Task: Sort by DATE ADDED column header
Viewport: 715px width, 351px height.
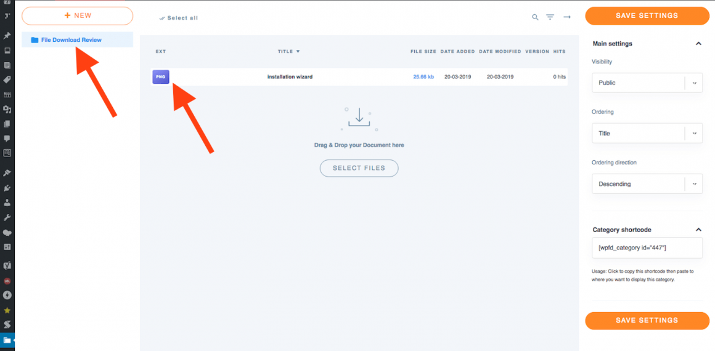Action: 457,52
